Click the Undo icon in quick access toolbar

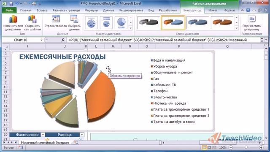(x=17, y=3)
